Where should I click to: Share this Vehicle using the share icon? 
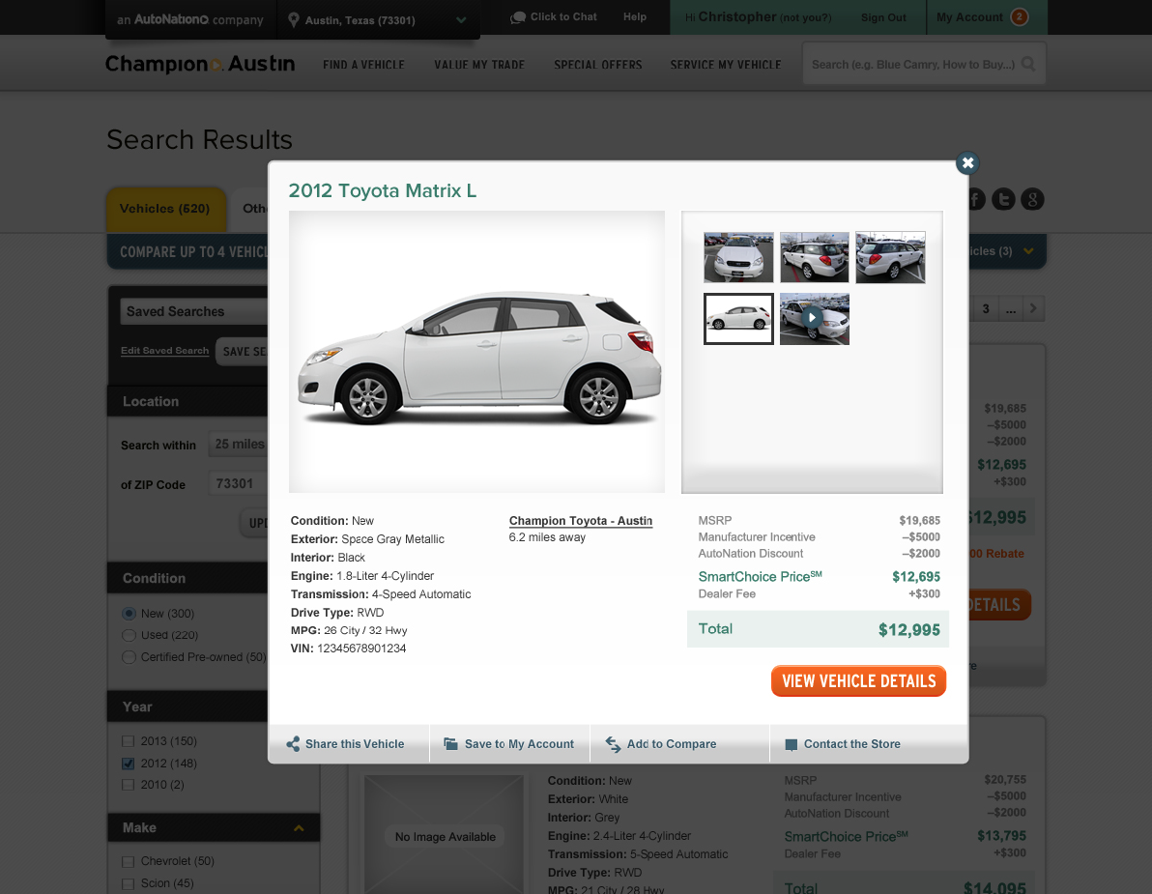click(348, 744)
